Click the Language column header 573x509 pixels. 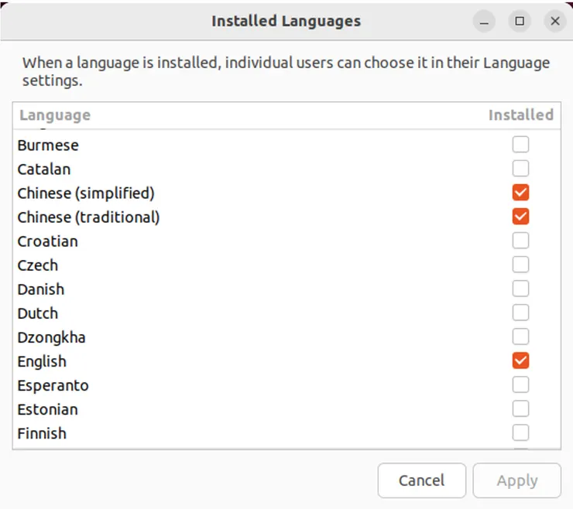pyautogui.click(x=55, y=115)
